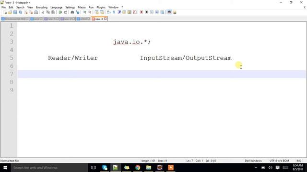
Task: Zoom in using the toolbar magnifier plus icon
Action: coord(84,12)
